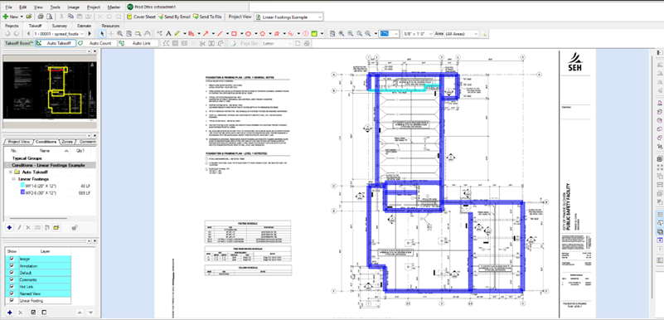Screen dimensions: 664x320
Task: Click the zoom out magnifier icon
Action: tap(351, 33)
